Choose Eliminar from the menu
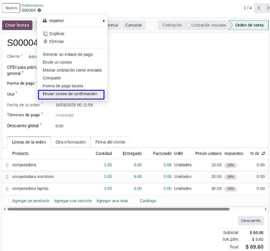270x251 pixels. [x=72, y=41]
